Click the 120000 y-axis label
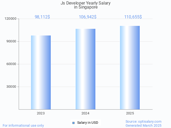Screen dimensions: 171x128 pyautogui.click(x=10, y=19)
